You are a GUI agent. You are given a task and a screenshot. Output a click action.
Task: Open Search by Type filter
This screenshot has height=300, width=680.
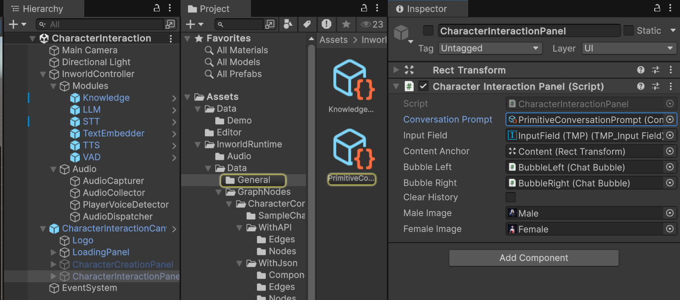[x=288, y=24]
